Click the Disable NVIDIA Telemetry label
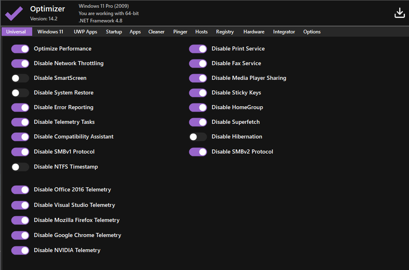This screenshot has height=270, width=409. pos(67,250)
